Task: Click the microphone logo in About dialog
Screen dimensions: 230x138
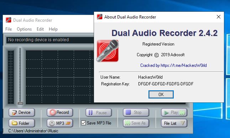Action: click(108, 51)
